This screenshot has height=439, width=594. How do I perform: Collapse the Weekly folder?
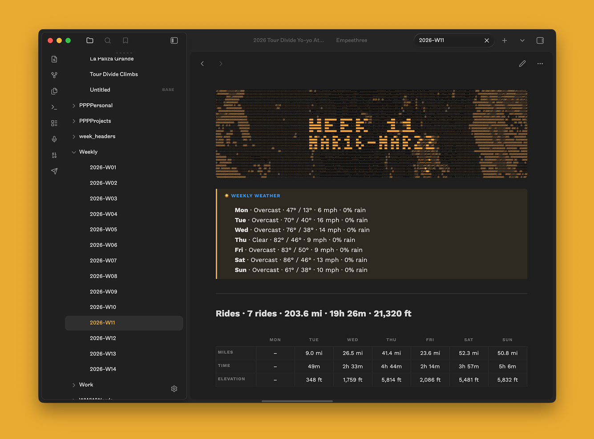pyautogui.click(x=74, y=152)
